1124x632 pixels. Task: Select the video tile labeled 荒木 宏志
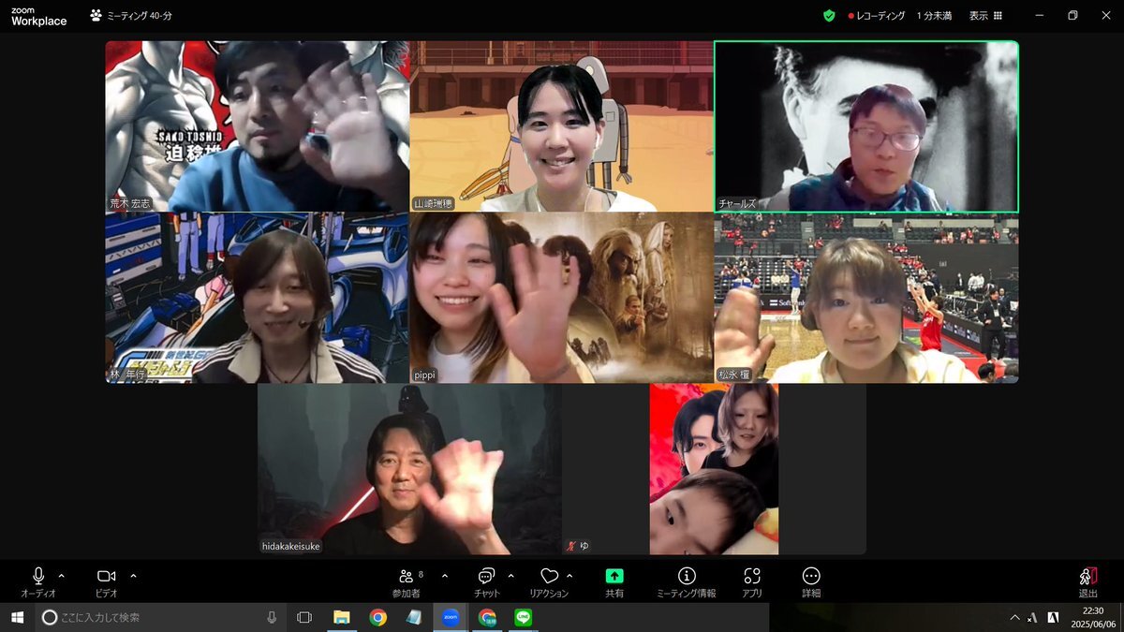tap(258, 126)
